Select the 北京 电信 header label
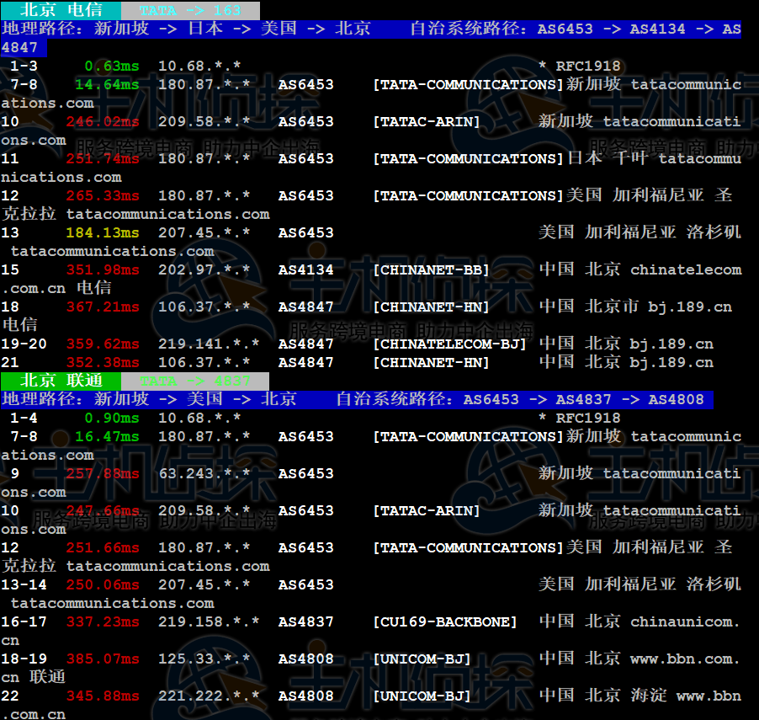This screenshot has width=759, height=720. [61, 10]
